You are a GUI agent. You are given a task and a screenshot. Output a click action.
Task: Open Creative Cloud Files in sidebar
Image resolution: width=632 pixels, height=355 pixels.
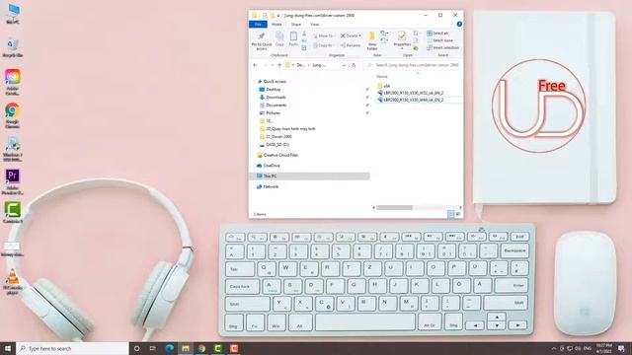[x=277, y=155]
